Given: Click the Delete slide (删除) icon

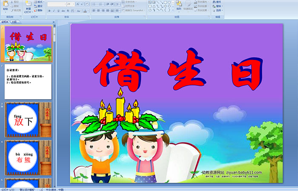Looking at the screenshot, I should [x=39, y=10].
